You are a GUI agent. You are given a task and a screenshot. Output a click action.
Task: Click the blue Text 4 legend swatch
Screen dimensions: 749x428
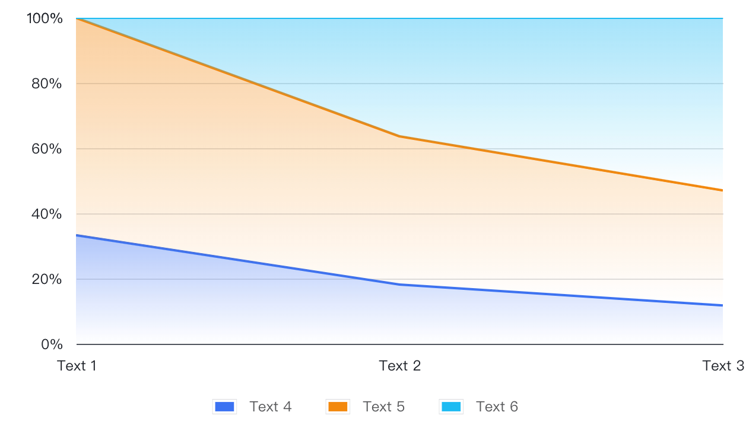click(x=224, y=407)
